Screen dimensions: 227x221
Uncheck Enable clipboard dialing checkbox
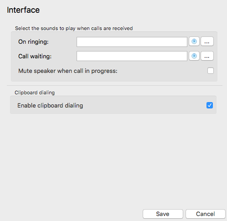210,105
